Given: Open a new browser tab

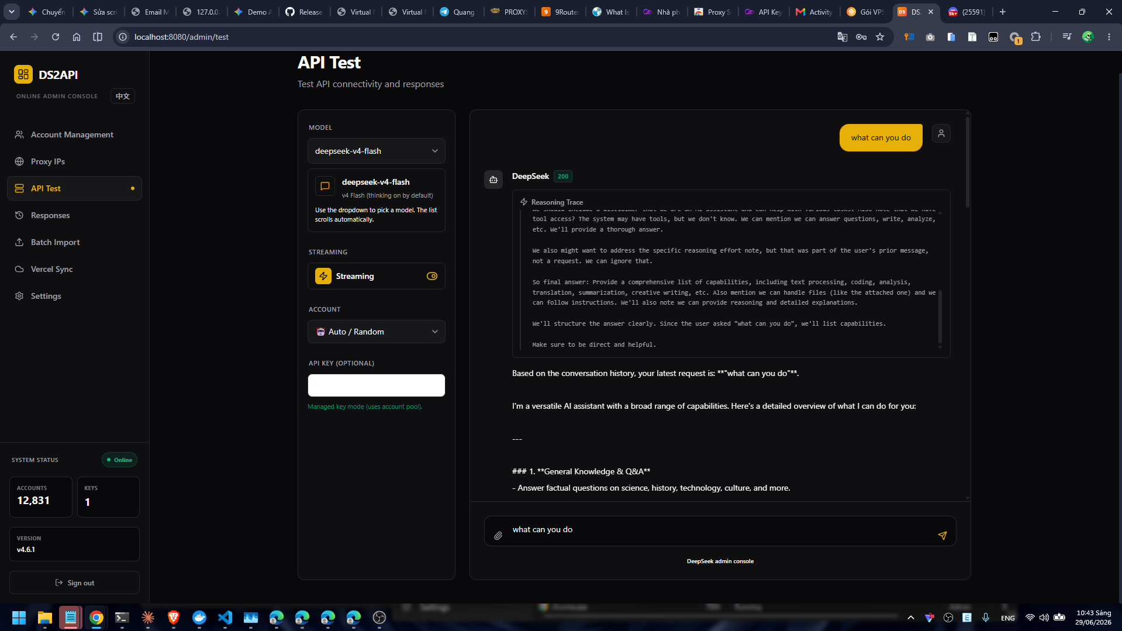Looking at the screenshot, I should tap(1003, 12).
